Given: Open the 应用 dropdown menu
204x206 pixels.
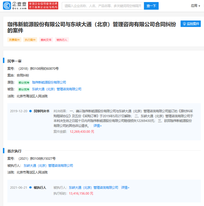Looking at the screenshot, I should (196, 6).
